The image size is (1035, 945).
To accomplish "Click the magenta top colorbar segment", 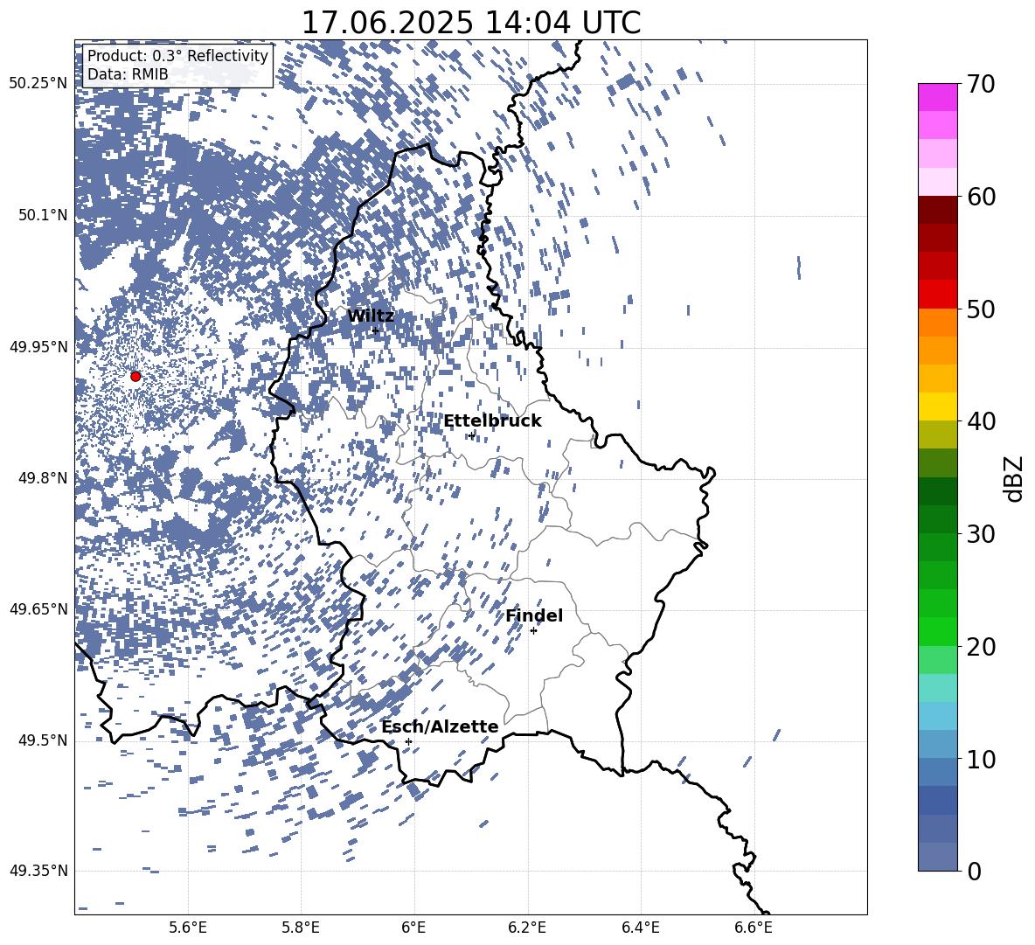I will [x=937, y=98].
